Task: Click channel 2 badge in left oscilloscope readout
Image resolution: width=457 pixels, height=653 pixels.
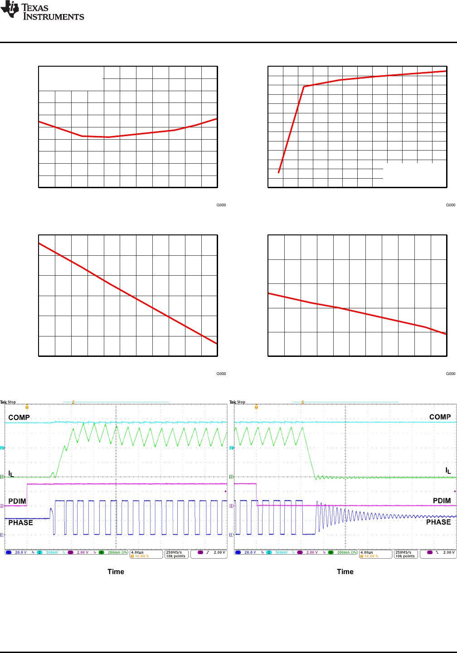Action: pos(39,552)
